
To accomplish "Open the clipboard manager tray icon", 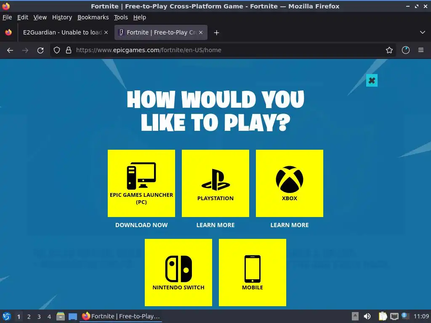I will point(383,316).
